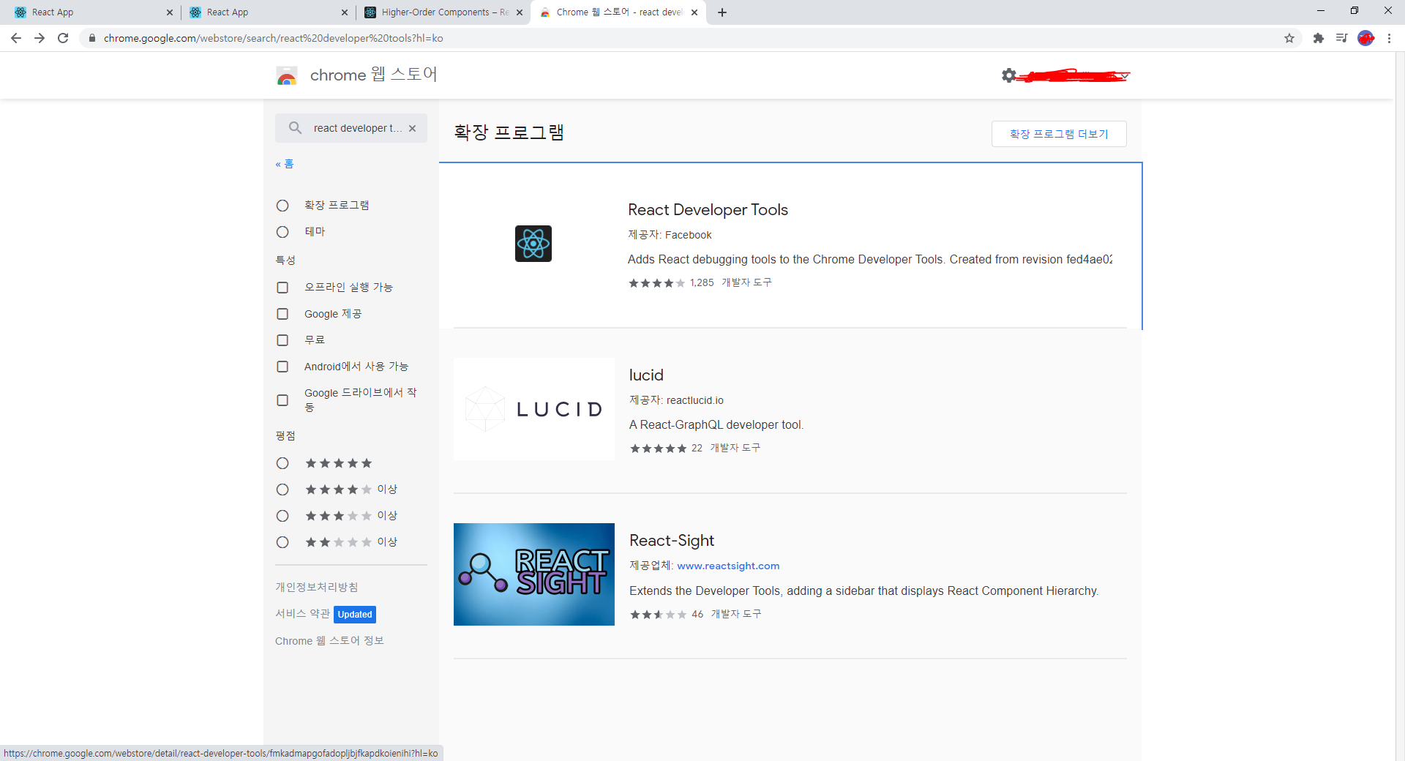Bookmark this page with the star icon

1289,38
